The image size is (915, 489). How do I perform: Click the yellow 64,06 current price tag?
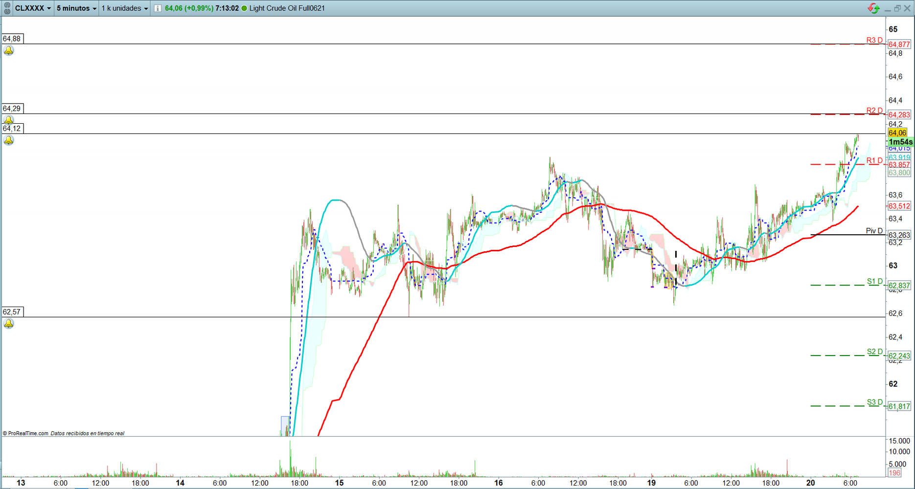coord(897,133)
